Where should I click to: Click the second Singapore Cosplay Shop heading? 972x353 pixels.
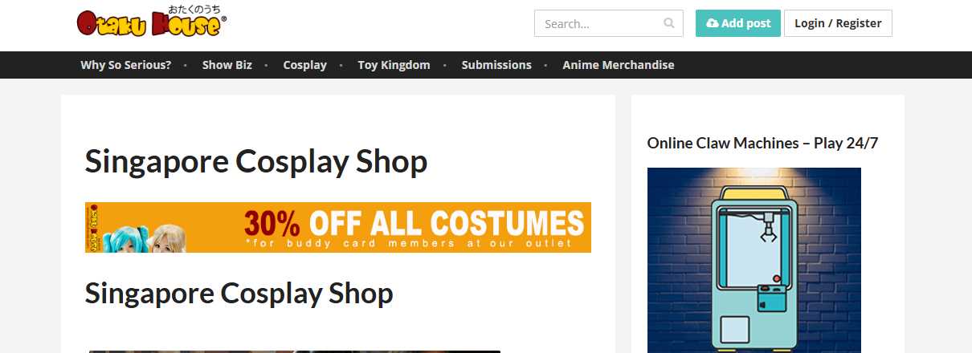pos(239,294)
